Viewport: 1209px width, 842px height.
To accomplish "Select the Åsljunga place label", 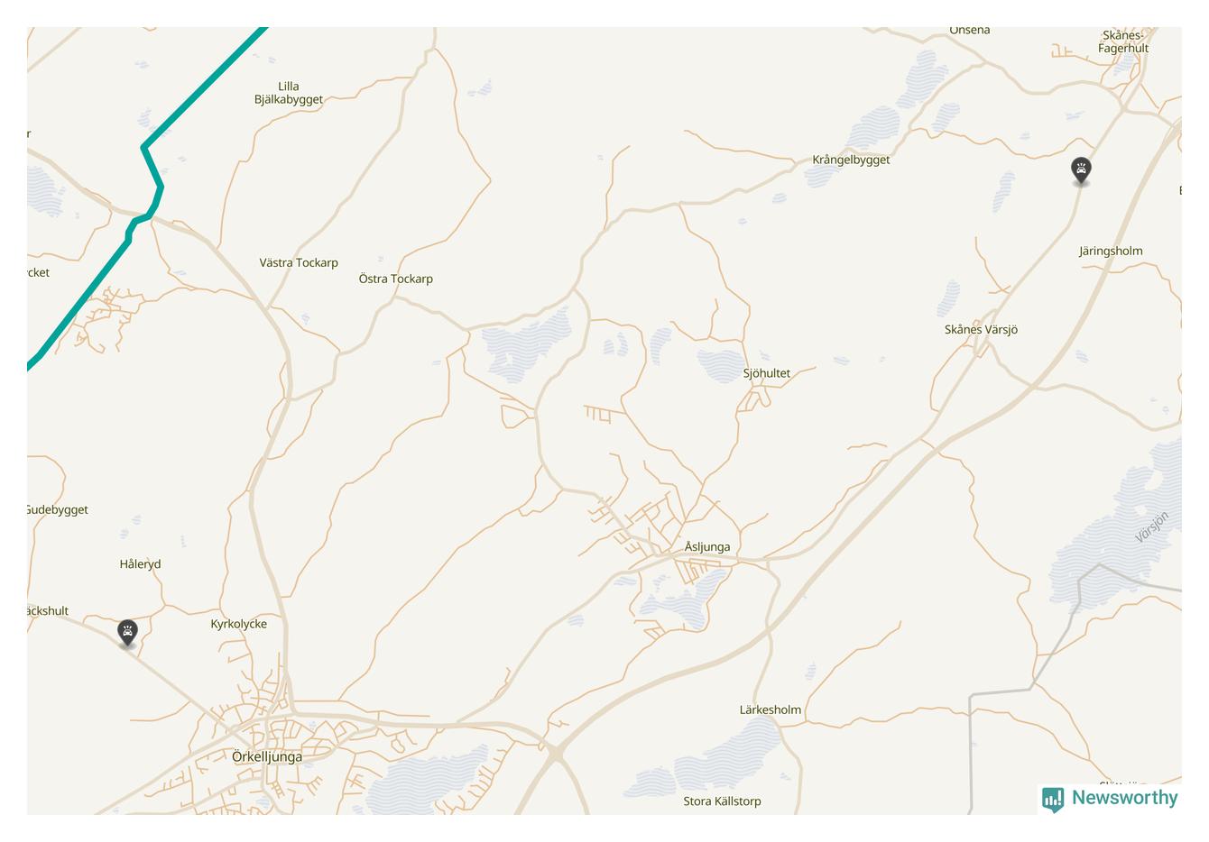I will 707,546.
